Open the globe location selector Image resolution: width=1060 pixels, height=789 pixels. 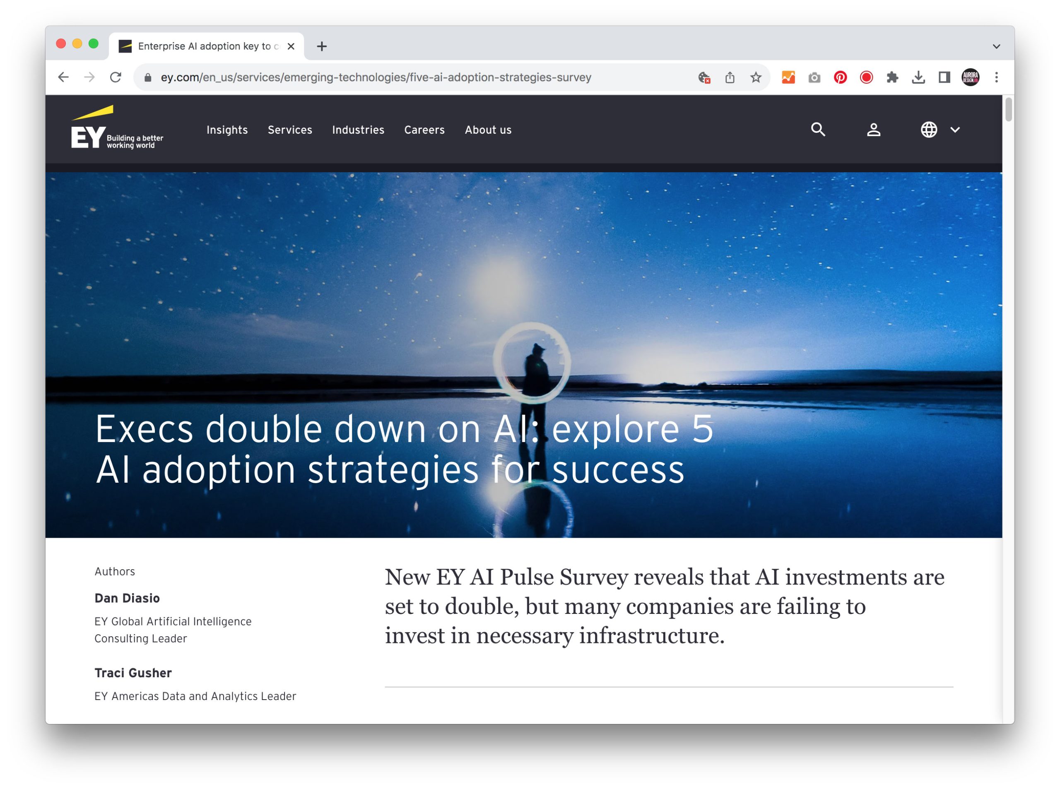tap(929, 130)
